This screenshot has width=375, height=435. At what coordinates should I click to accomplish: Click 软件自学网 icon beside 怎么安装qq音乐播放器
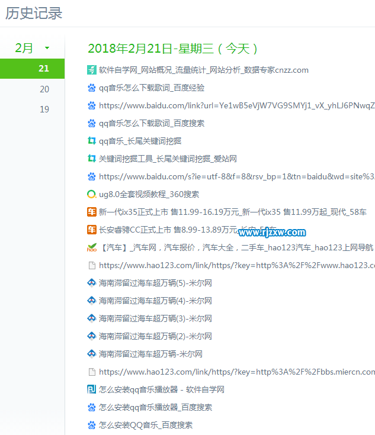pos(92,389)
